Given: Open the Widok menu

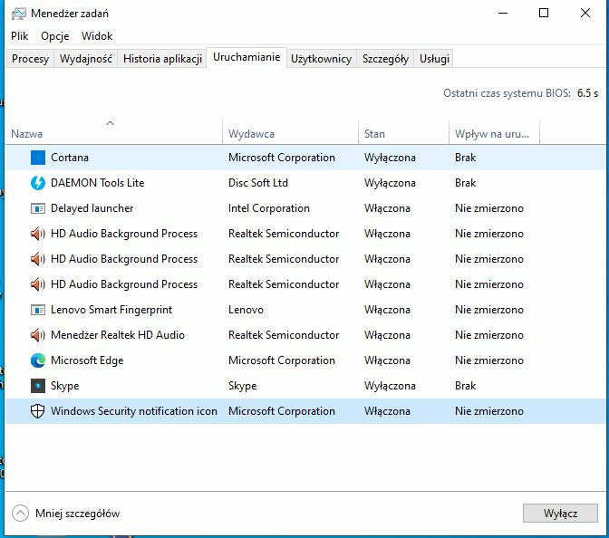Looking at the screenshot, I should 97,36.
